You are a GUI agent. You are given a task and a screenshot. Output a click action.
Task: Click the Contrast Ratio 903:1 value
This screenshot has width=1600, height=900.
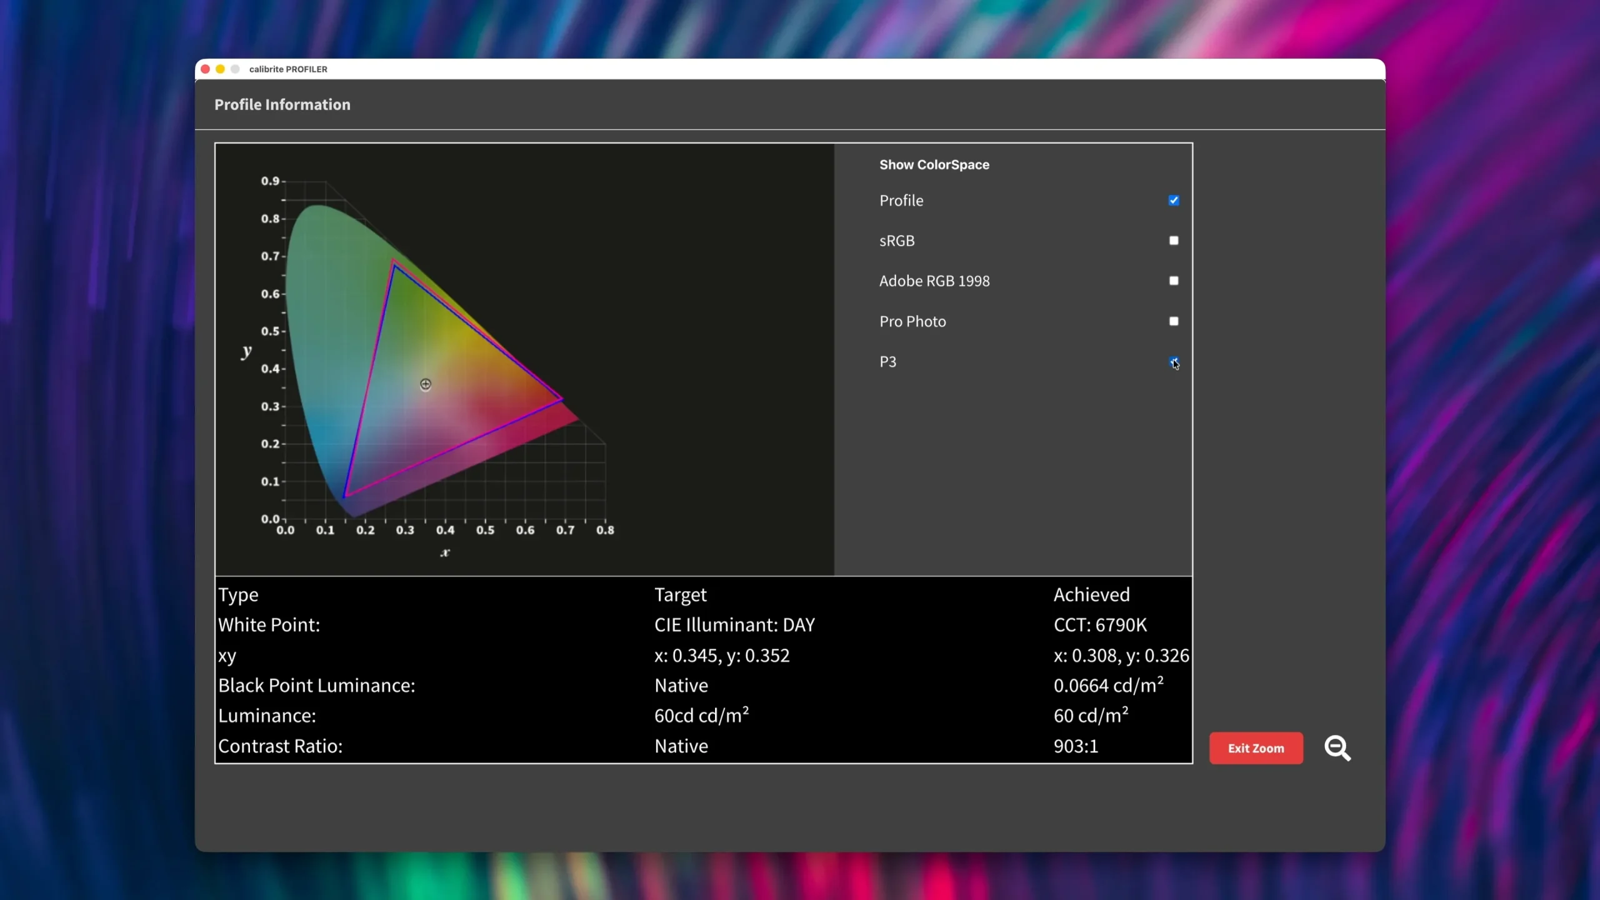point(1076,746)
